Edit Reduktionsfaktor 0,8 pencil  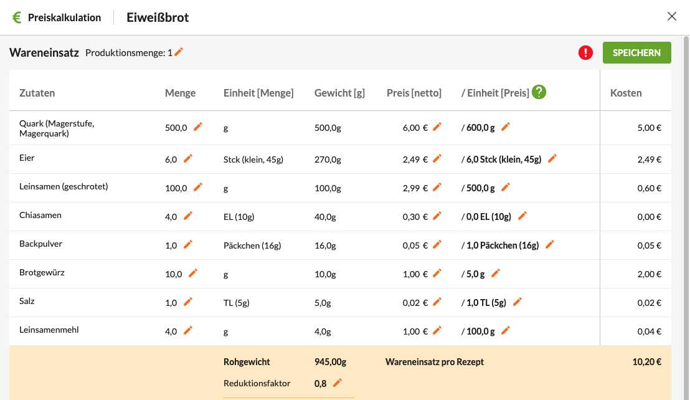coord(338,383)
